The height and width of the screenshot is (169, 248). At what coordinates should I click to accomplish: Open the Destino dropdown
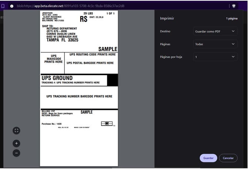215,31
